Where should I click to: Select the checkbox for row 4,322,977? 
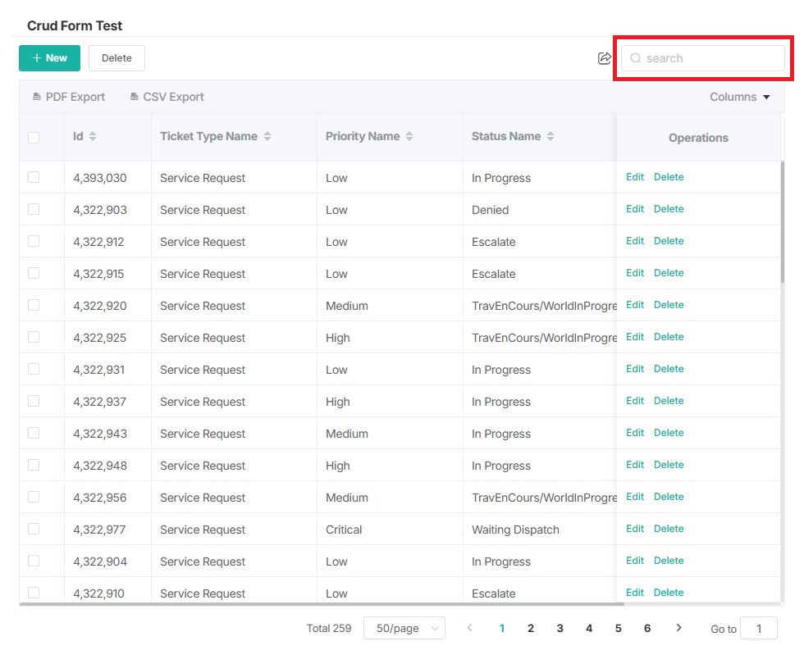[x=34, y=529]
